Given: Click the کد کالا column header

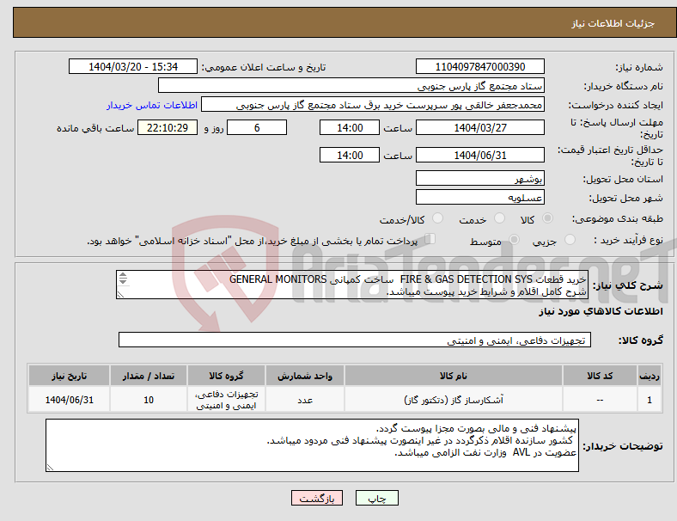Looking at the screenshot, I should (600, 376).
